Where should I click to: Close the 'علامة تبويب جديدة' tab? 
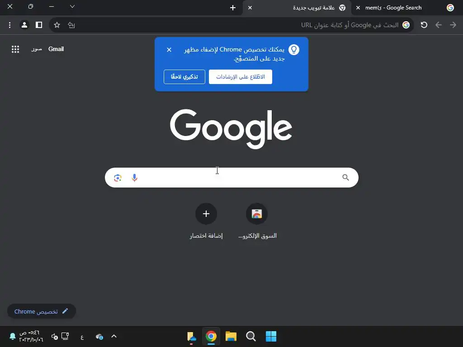[x=250, y=8]
